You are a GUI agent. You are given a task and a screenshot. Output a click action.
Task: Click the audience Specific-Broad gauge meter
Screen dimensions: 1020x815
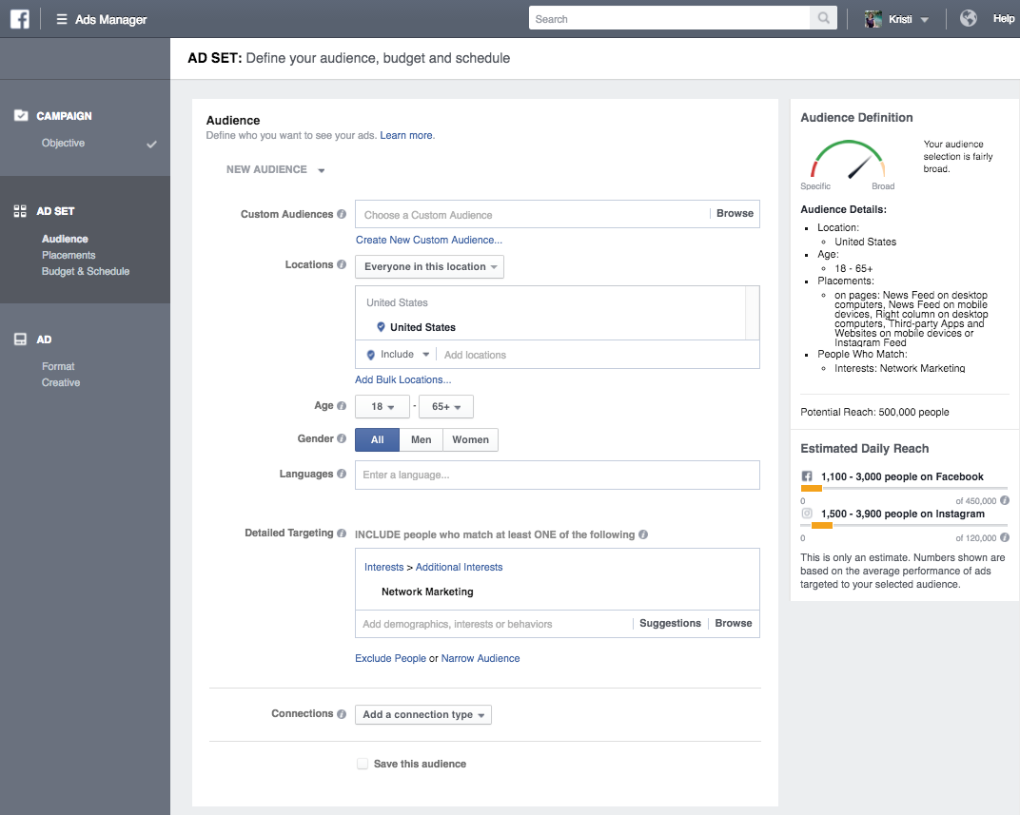coord(848,159)
